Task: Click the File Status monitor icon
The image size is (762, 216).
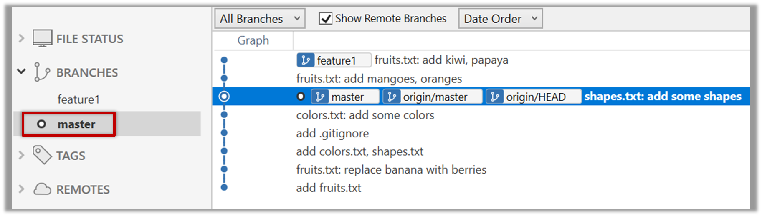Action: click(x=42, y=38)
